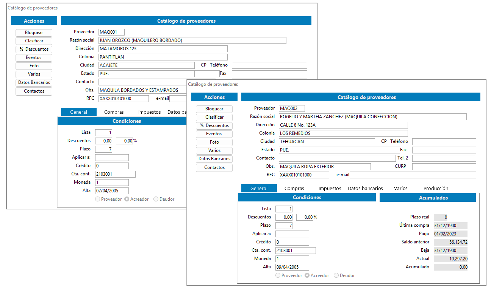Click Plazo field in MAQ001 window
The height and width of the screenshot is (291, 491).
(x=103, y=149)
